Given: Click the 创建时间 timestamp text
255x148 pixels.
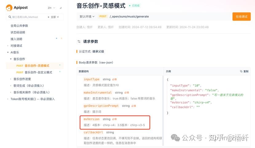Looking at the screenshot, I should 140,27.
